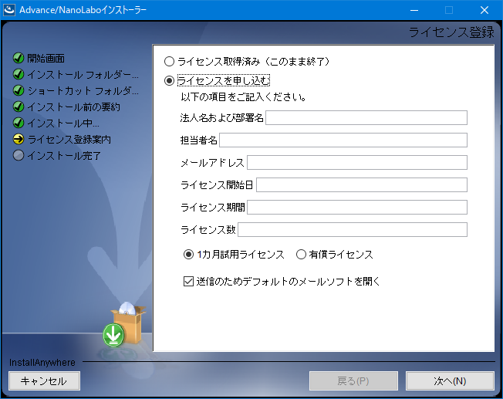Focus the 担当者名 input field
Image resolution: width=503 pixels, height=399 pixels.
[x=343, y=140]
